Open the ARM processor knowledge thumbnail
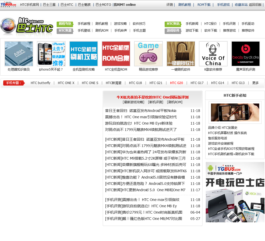This screenshot has height=241, width=265. point(19,54)
